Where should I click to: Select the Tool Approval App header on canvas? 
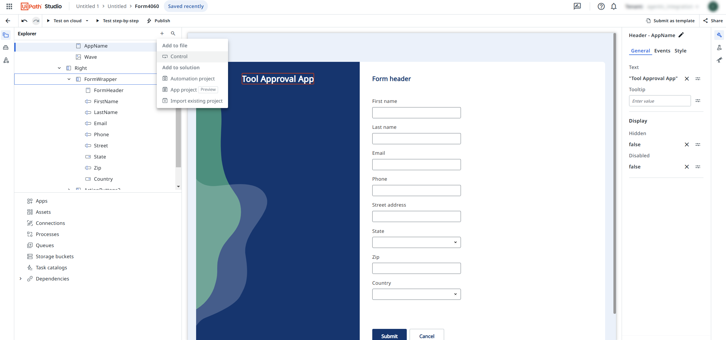tap(278, 79)
